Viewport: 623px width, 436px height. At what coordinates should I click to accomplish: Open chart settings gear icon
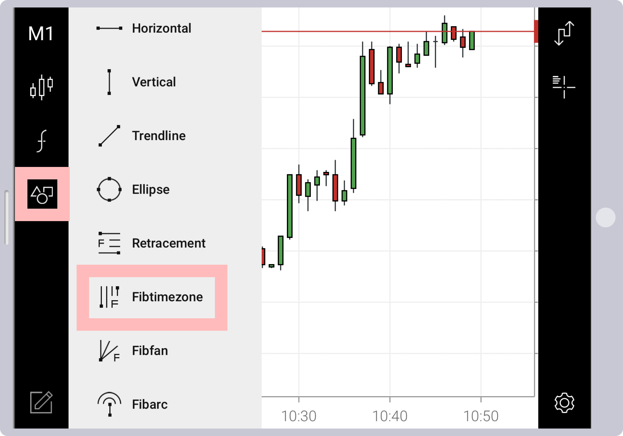[564, 403]
